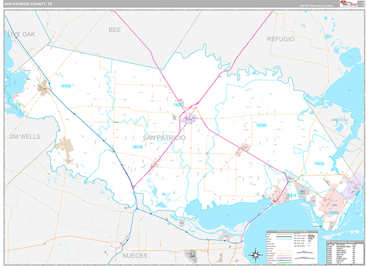This screenshot has width=367, height=266.
Task: Click ZIP code label 78374
Action: 291,195
